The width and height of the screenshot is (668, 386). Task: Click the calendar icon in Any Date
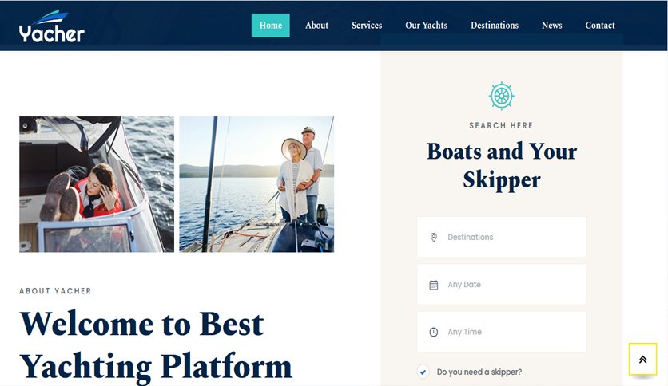[x=433, y=285]
